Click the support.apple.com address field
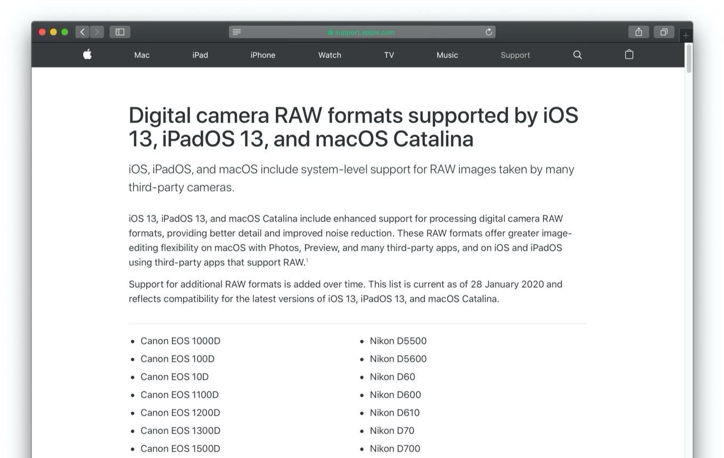The image size is (724, 458). coord(362,32)
